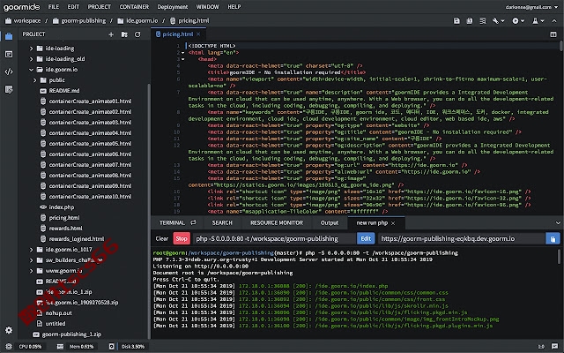Select the pricing.html editor tab

coord(178,34)
